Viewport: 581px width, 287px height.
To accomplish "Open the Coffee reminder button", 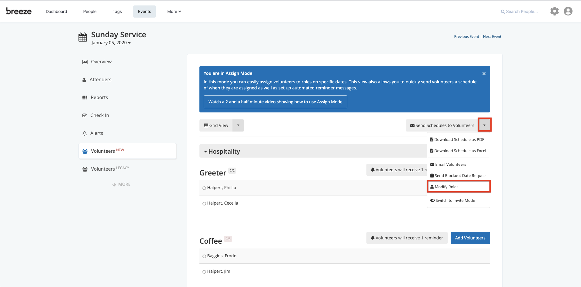I will coord(407,238).
